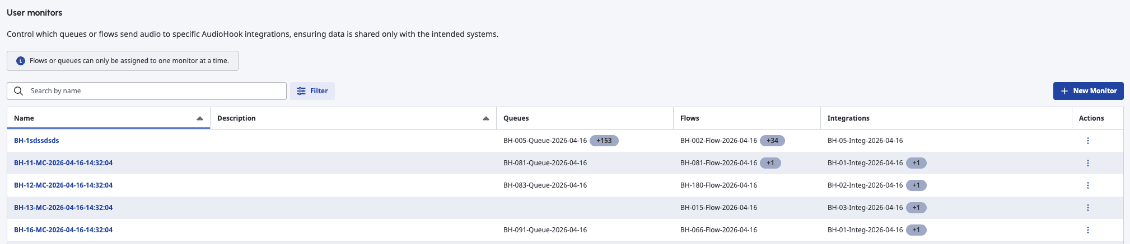
Task: Click the search magnifier icon
Action: [x=18, y=91]
